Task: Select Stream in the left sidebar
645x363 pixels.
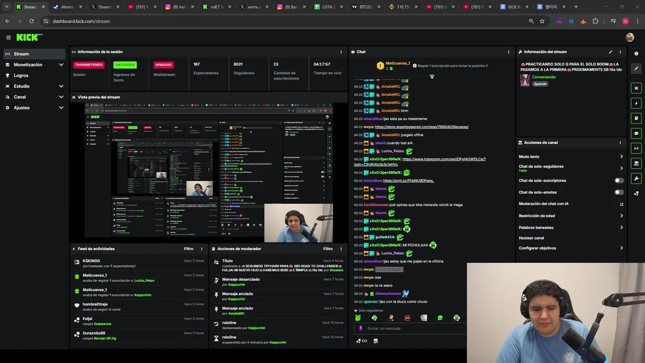Action: tap(34, 54)
